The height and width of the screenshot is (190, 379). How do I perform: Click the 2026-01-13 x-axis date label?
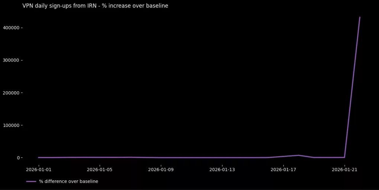pyautogui.click(x=222, y=170)
